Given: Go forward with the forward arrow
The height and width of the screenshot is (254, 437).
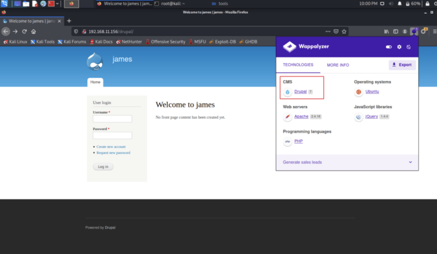Looking at the screenshot, I should (x=15, y=32).
